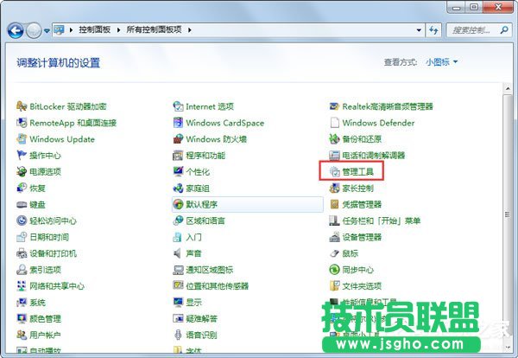The image size is (518, 358).
Task: Open the 电话和调制解调器 link
Action: coord(374,155)
